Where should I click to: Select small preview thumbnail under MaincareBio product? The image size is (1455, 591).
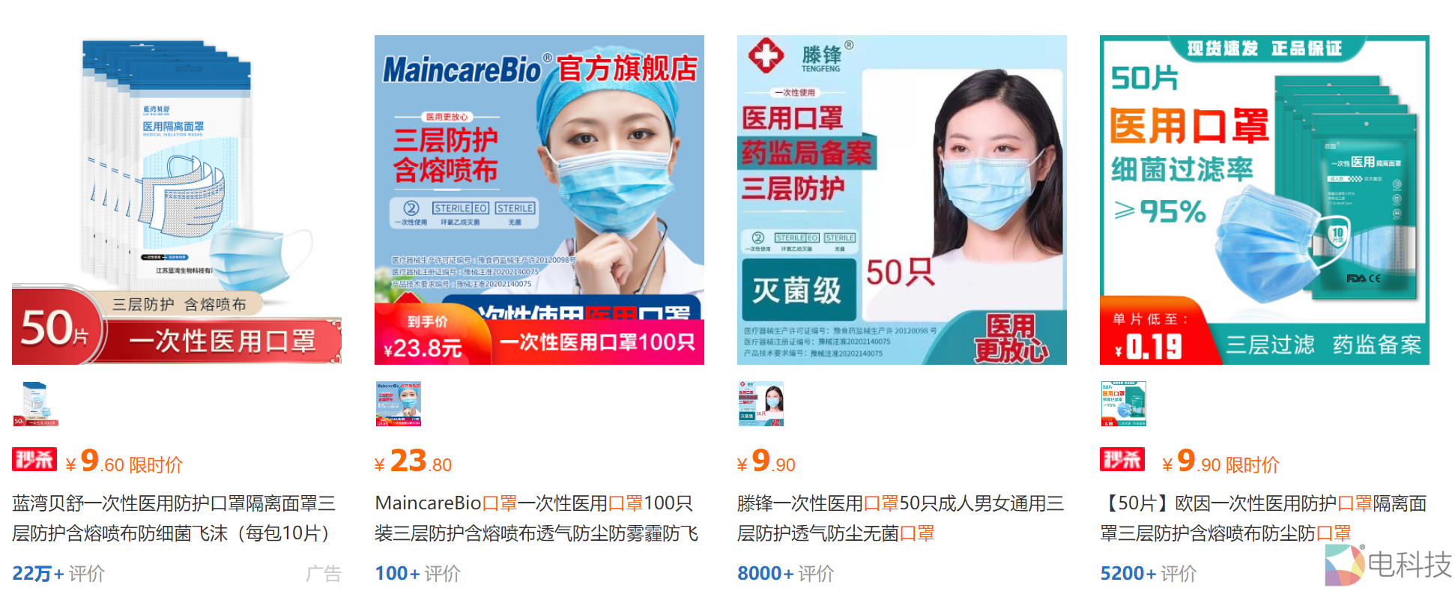pos(399,404)
